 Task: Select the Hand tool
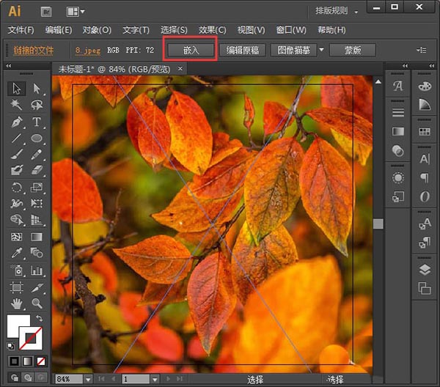pos(17,303)
